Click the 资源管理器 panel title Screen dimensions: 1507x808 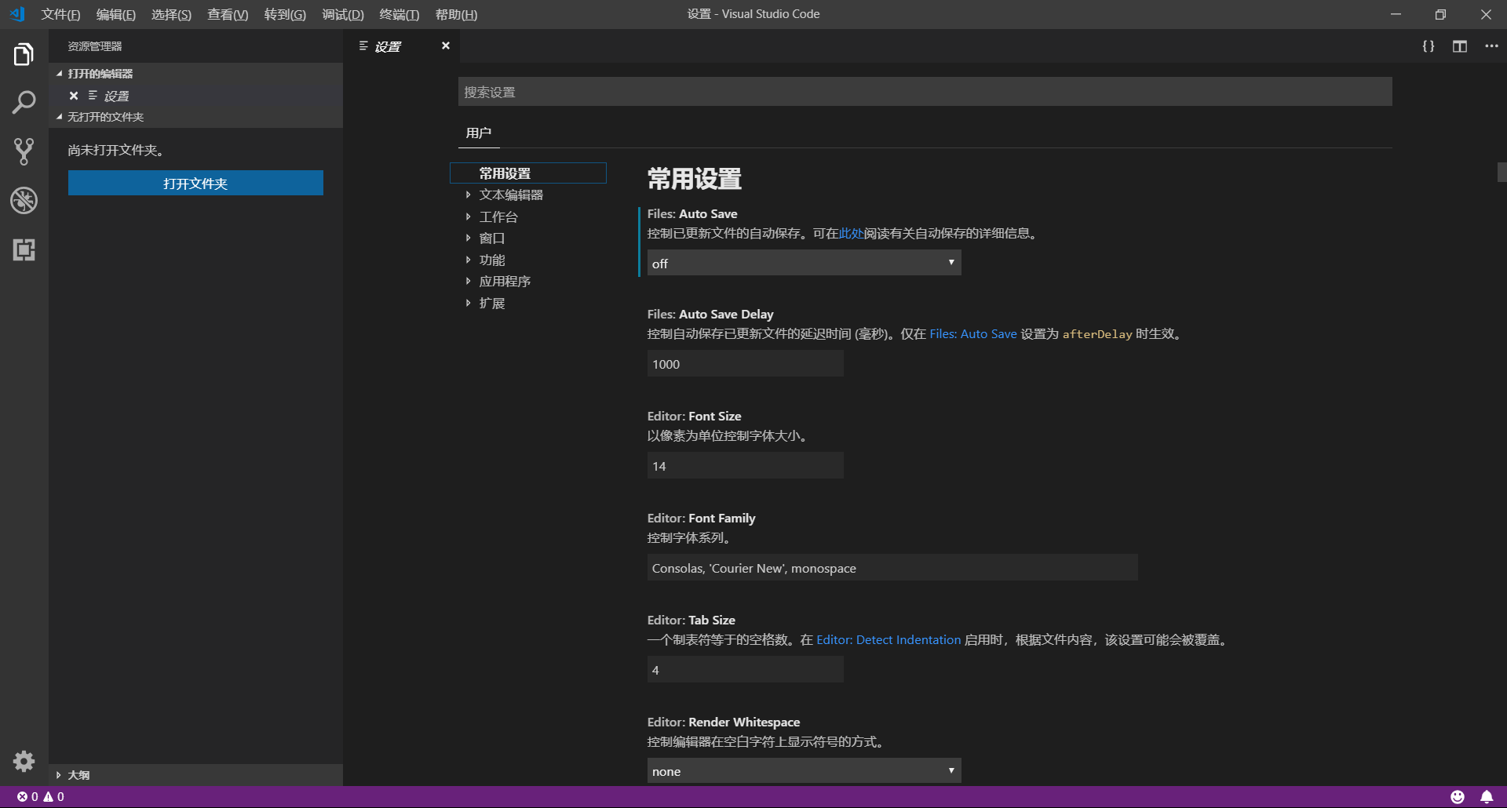point(94,46)
